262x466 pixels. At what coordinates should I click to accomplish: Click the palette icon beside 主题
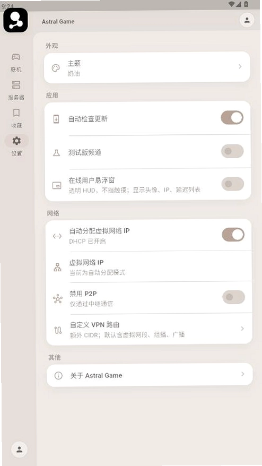pyautogui.click(x=56, y=68)
